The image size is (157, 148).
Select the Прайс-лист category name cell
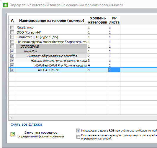tap(52, 28)
